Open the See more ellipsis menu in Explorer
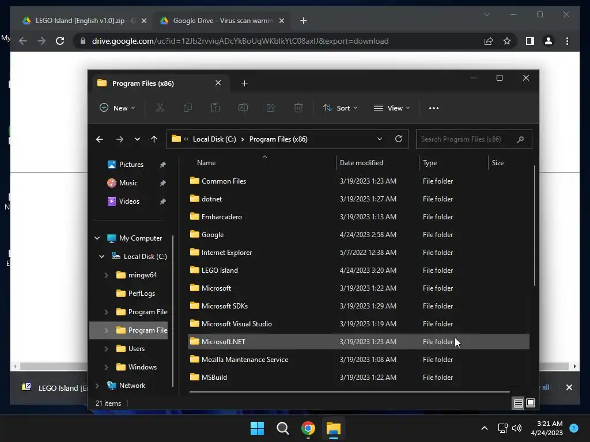 433,108
